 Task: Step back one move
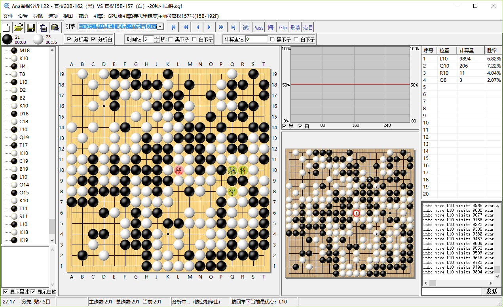coord(197,27)
